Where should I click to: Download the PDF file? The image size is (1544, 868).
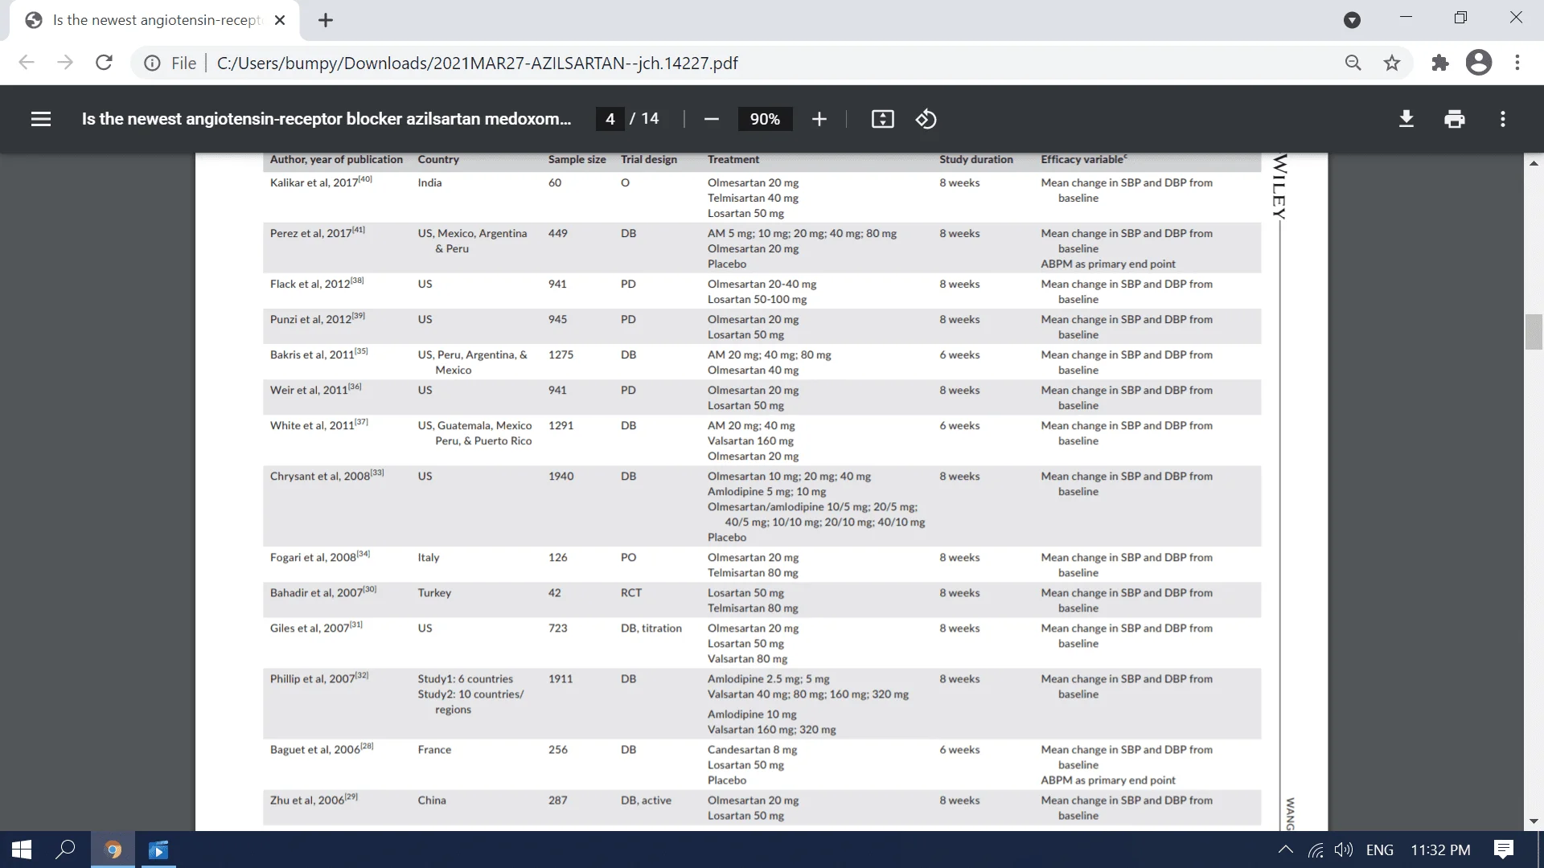point(1406,119)
